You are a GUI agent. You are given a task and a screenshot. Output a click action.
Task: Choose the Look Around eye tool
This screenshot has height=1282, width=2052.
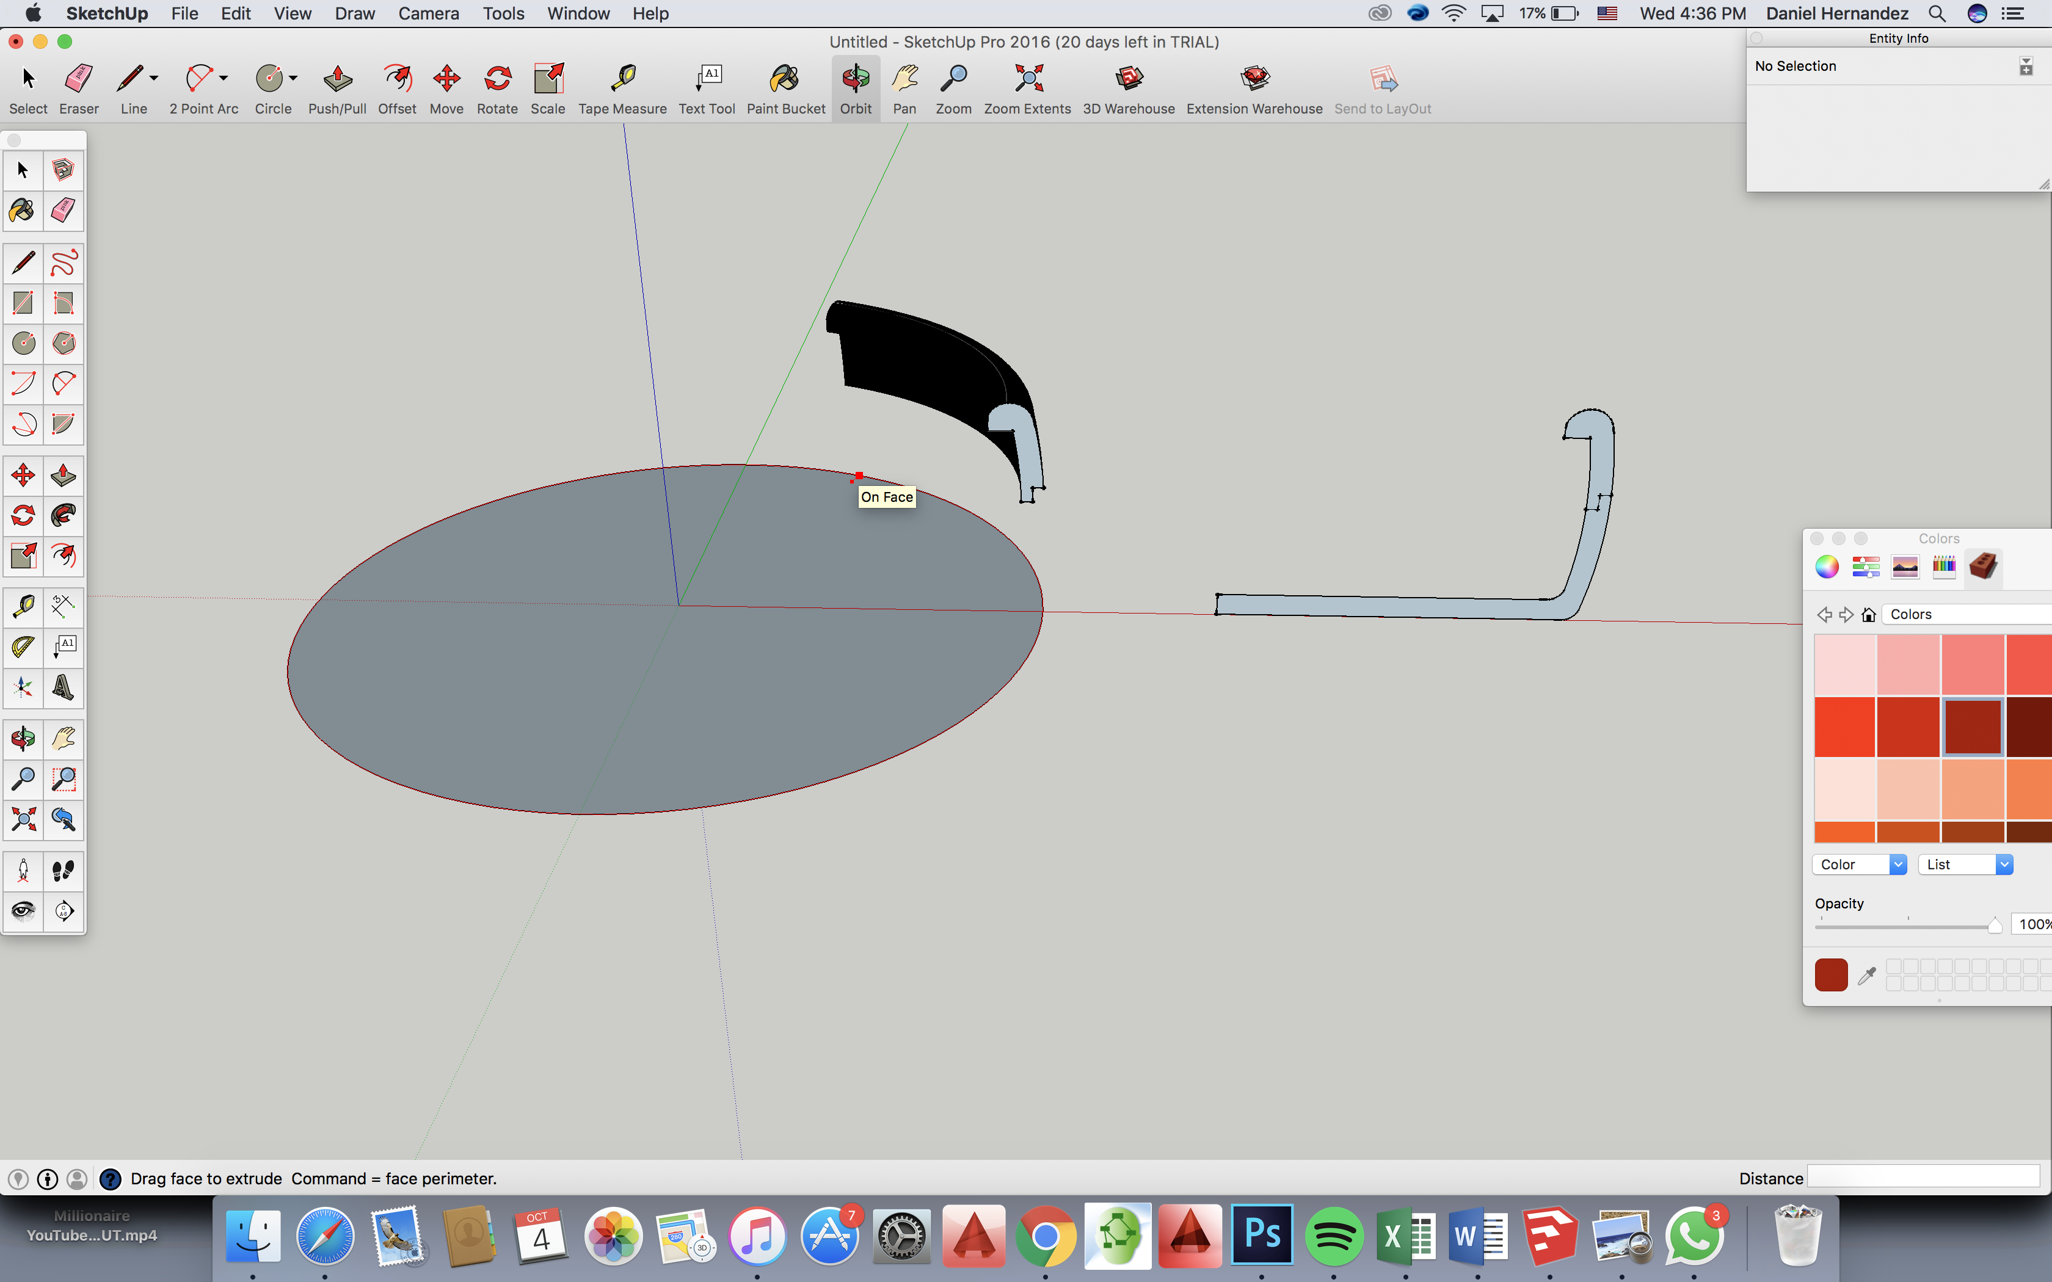click(23, 911)
